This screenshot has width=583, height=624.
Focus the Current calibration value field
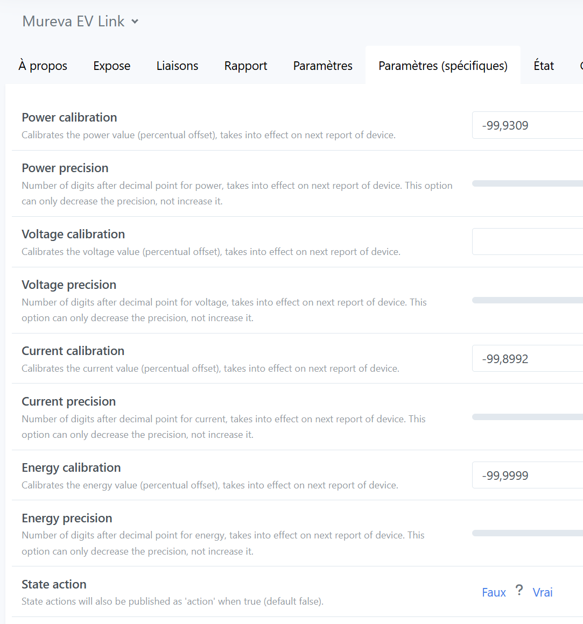(528, 359)
